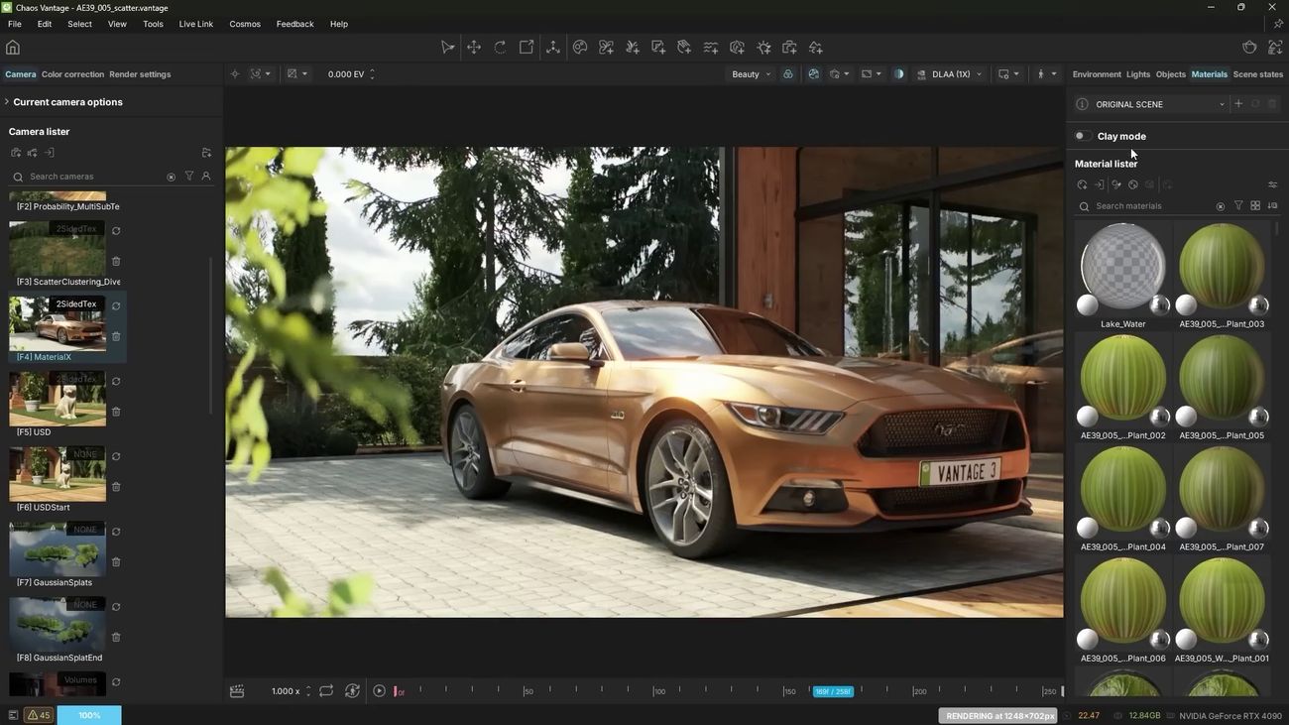This screenshot has height=725, width=1289.
Task: Open the Beauty render element dropdown
Action: (x=751, y=74)
